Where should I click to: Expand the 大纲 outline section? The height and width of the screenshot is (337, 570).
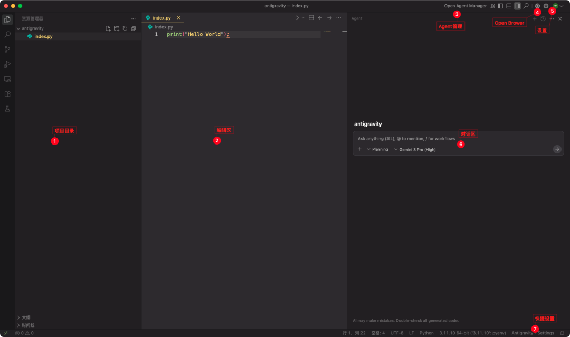[x=25, y=317]
